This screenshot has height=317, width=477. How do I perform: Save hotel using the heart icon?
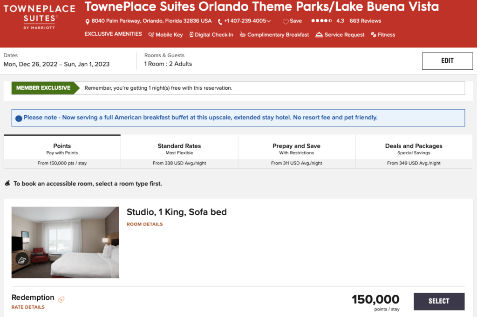pos(286,22)
